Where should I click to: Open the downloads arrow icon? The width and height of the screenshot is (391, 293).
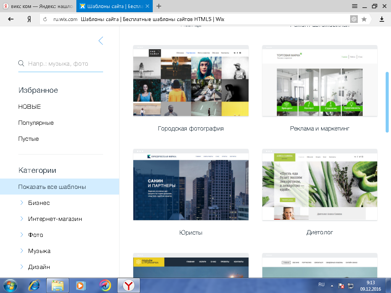click(382, 19)
